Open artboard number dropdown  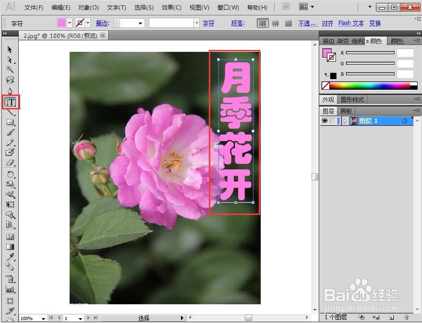point(80,318)
